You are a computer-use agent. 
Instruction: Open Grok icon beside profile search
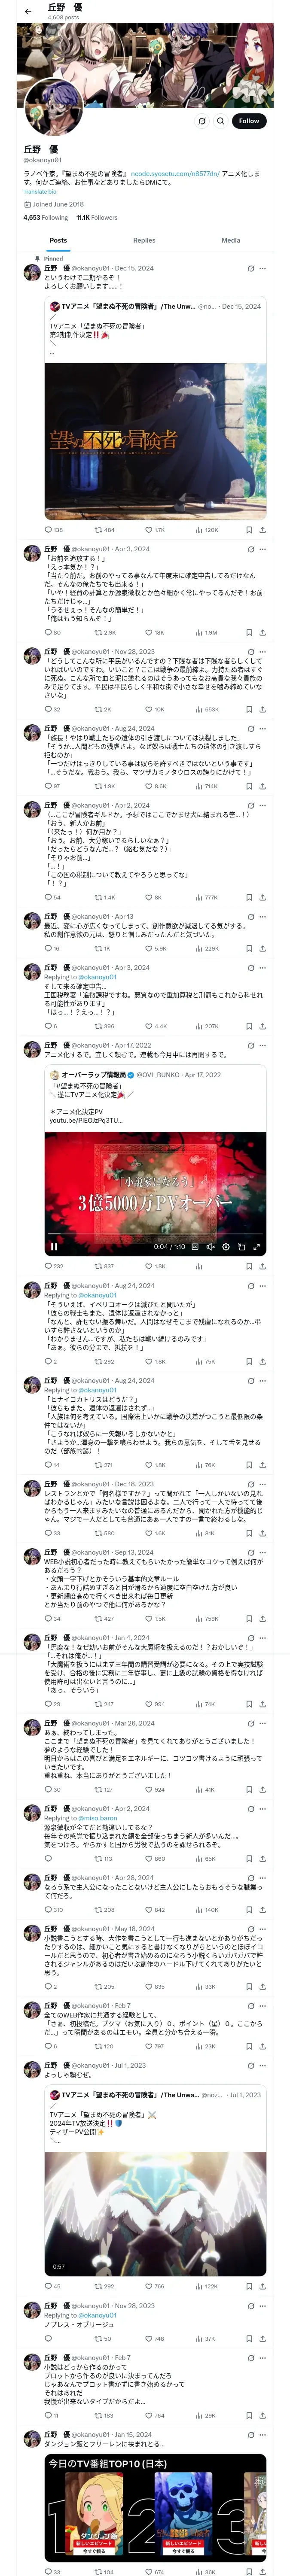(x=202, y=121)
